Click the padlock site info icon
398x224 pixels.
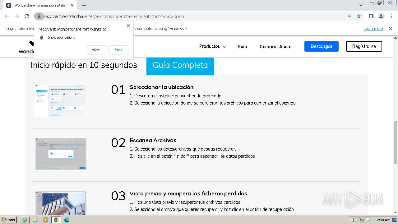39,16
